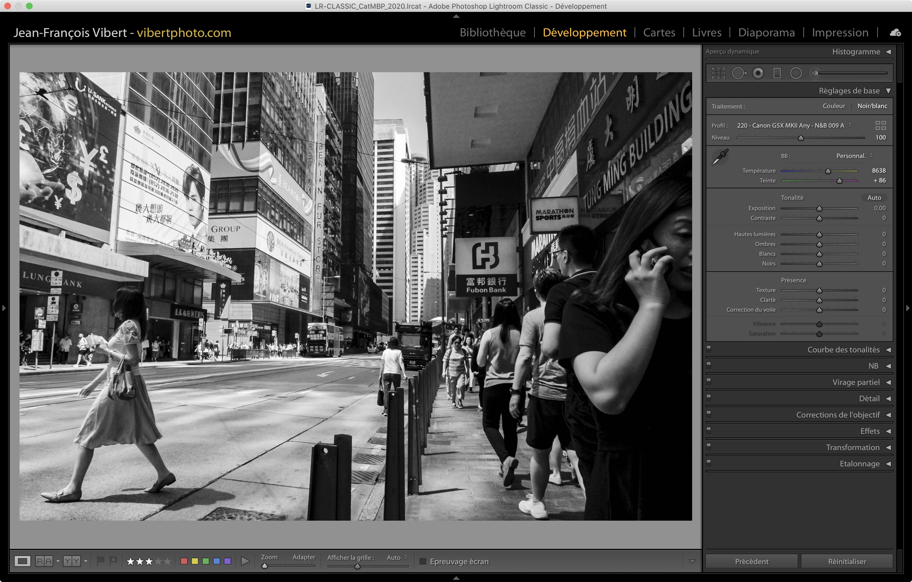Open the Impression module
This screenshot has width=912, height=582.
(840, 33)
